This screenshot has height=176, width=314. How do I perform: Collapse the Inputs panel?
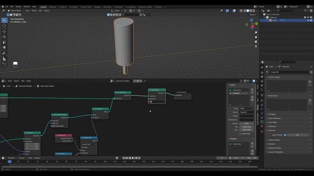232,85
